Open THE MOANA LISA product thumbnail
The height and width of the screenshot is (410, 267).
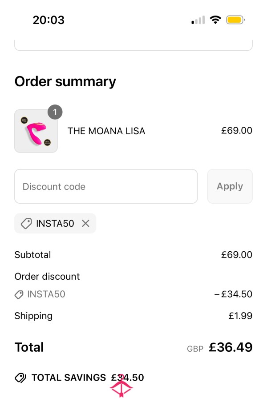coord(36,131)
